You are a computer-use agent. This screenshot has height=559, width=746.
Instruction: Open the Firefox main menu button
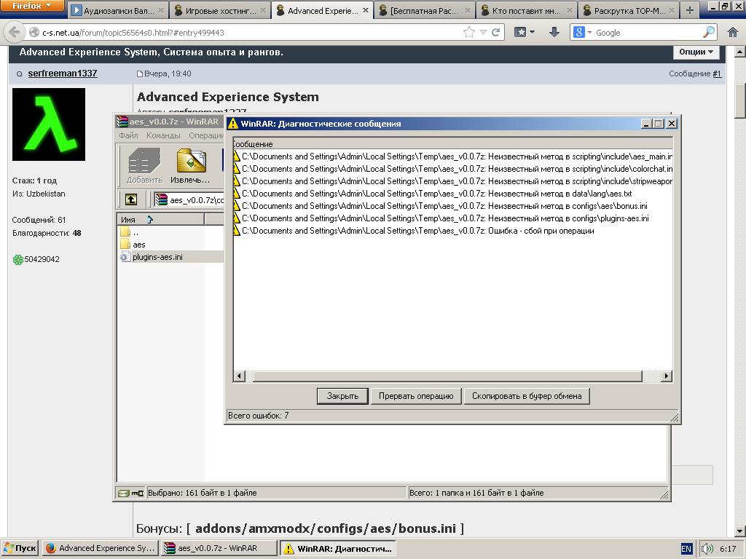coord(32,6)
